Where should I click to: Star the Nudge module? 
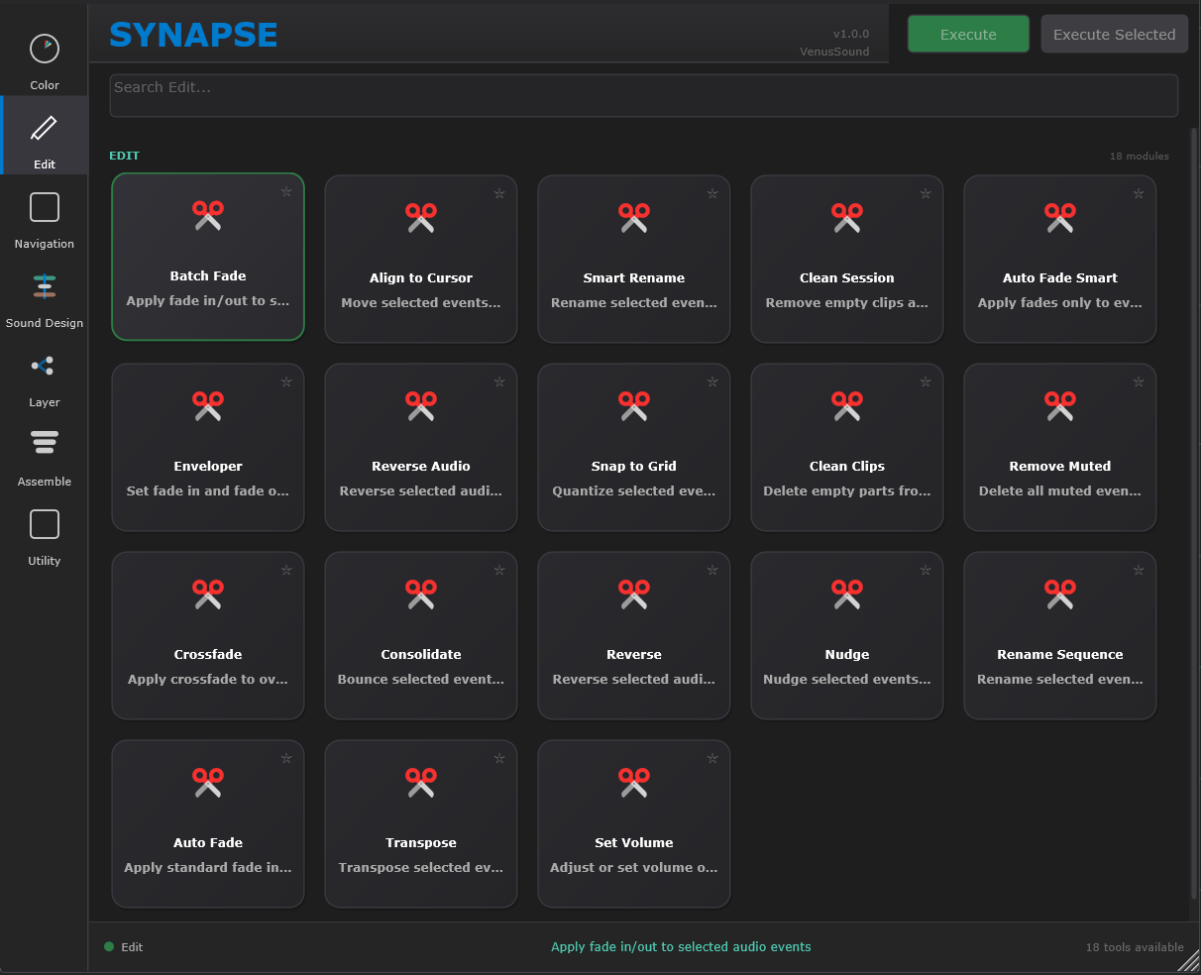click(x=926, y=571)
